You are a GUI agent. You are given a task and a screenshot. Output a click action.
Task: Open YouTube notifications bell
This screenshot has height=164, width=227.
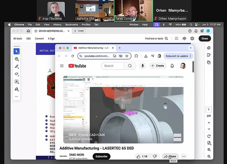click(x=172, y=66)
